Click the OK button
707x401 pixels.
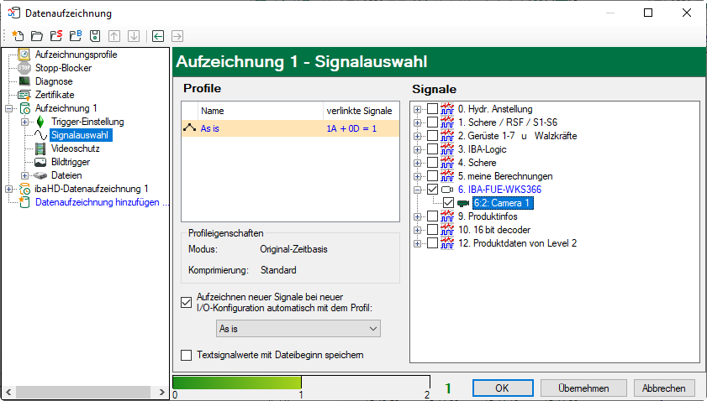[x=502, y=388]
